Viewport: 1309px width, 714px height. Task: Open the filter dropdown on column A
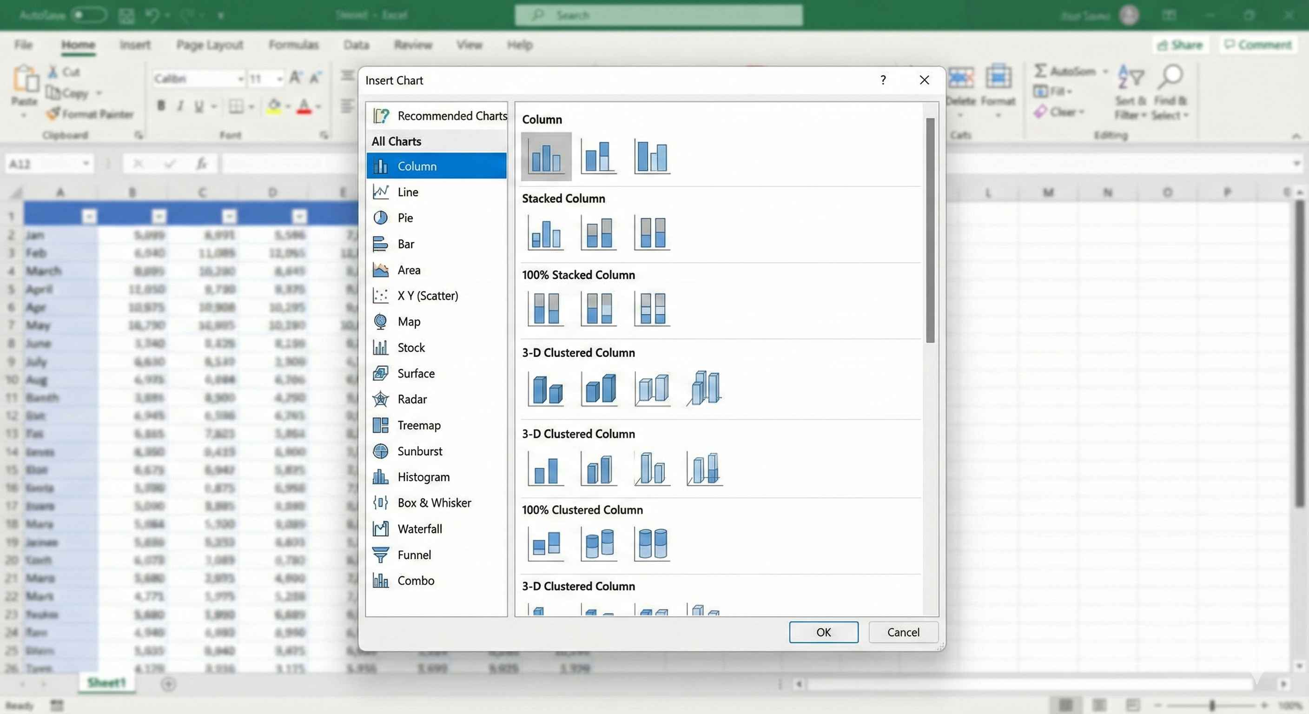pos(89,216)
